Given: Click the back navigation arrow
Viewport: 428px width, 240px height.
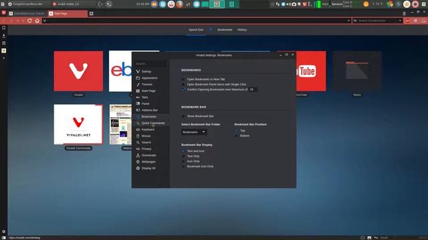Looking at the screenshot, I should pyautogui.click(x=4, y=21).
